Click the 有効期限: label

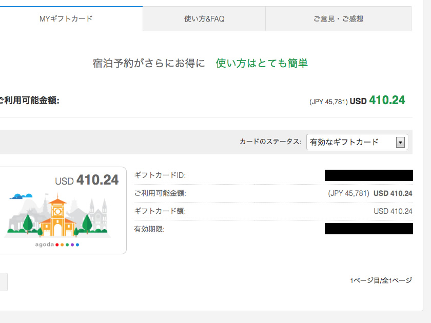point(149,229)
